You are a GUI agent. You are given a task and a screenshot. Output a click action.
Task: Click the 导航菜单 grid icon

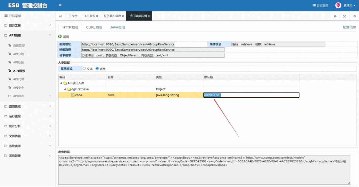coord(6,16)
